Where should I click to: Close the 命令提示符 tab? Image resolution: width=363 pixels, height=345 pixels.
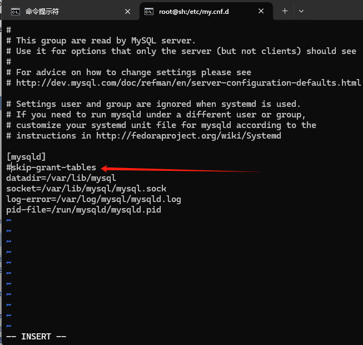click(x=127, y=11)
